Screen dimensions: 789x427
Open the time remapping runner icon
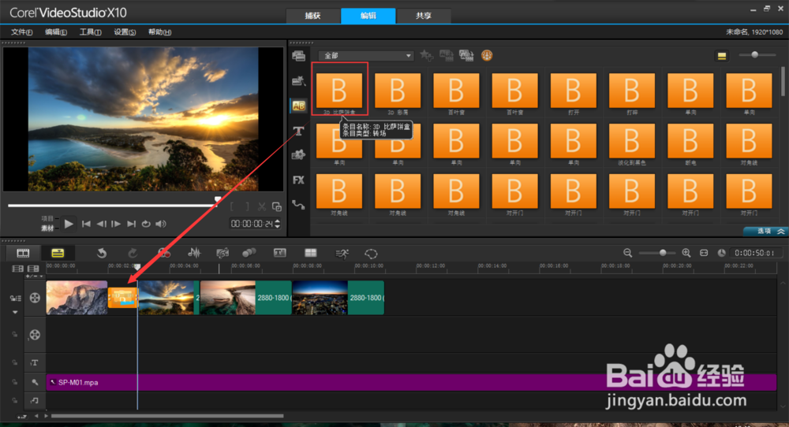click(342, 254)
